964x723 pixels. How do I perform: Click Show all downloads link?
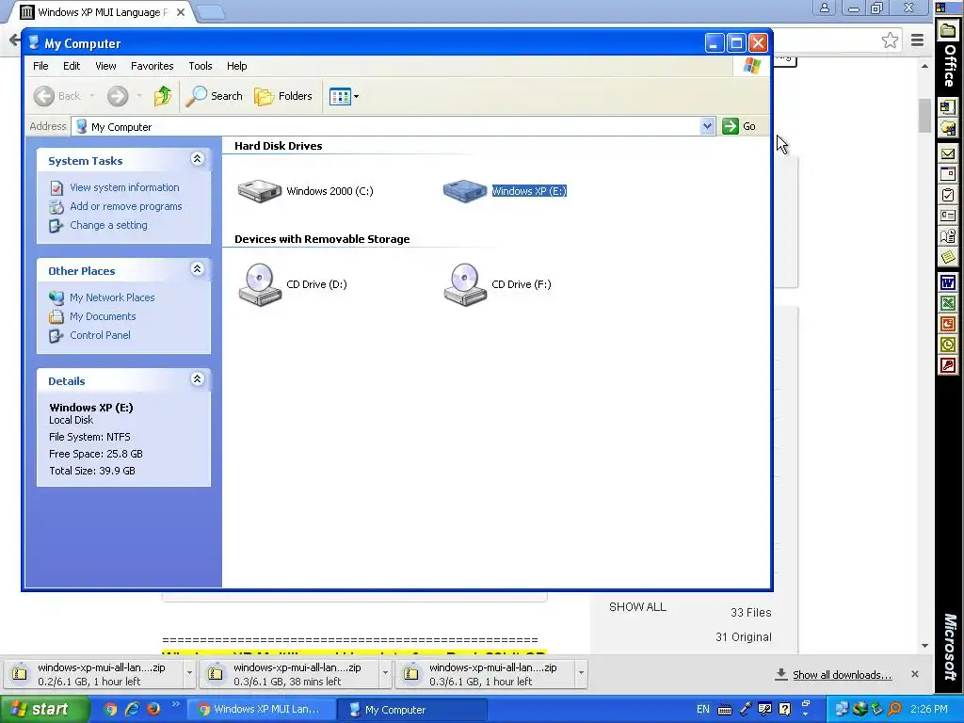[x=842, y=675]
